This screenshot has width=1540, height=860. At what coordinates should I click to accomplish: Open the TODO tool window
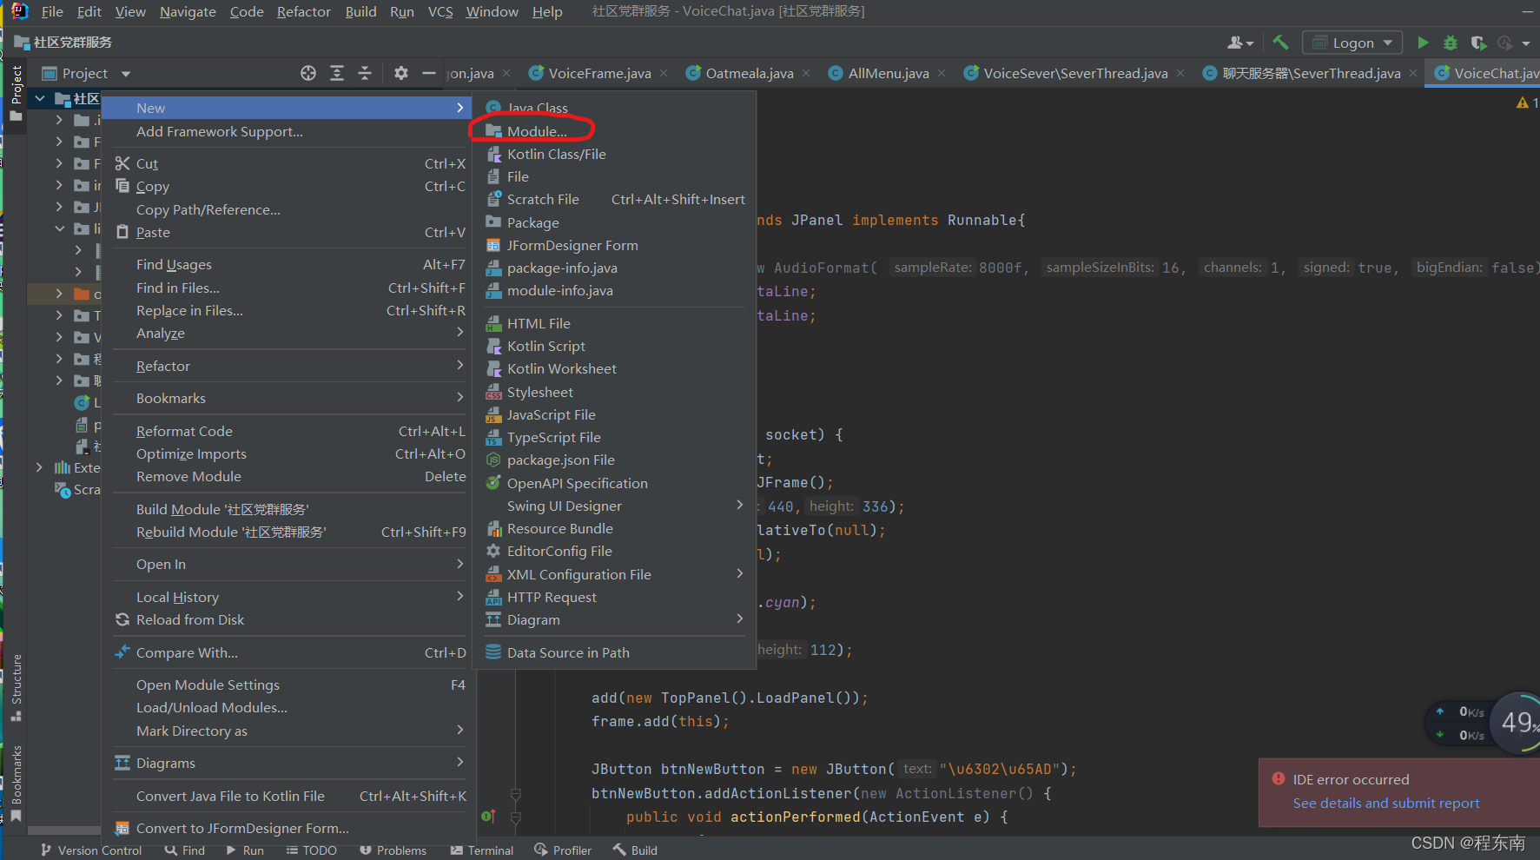click(x=311, y=850)
